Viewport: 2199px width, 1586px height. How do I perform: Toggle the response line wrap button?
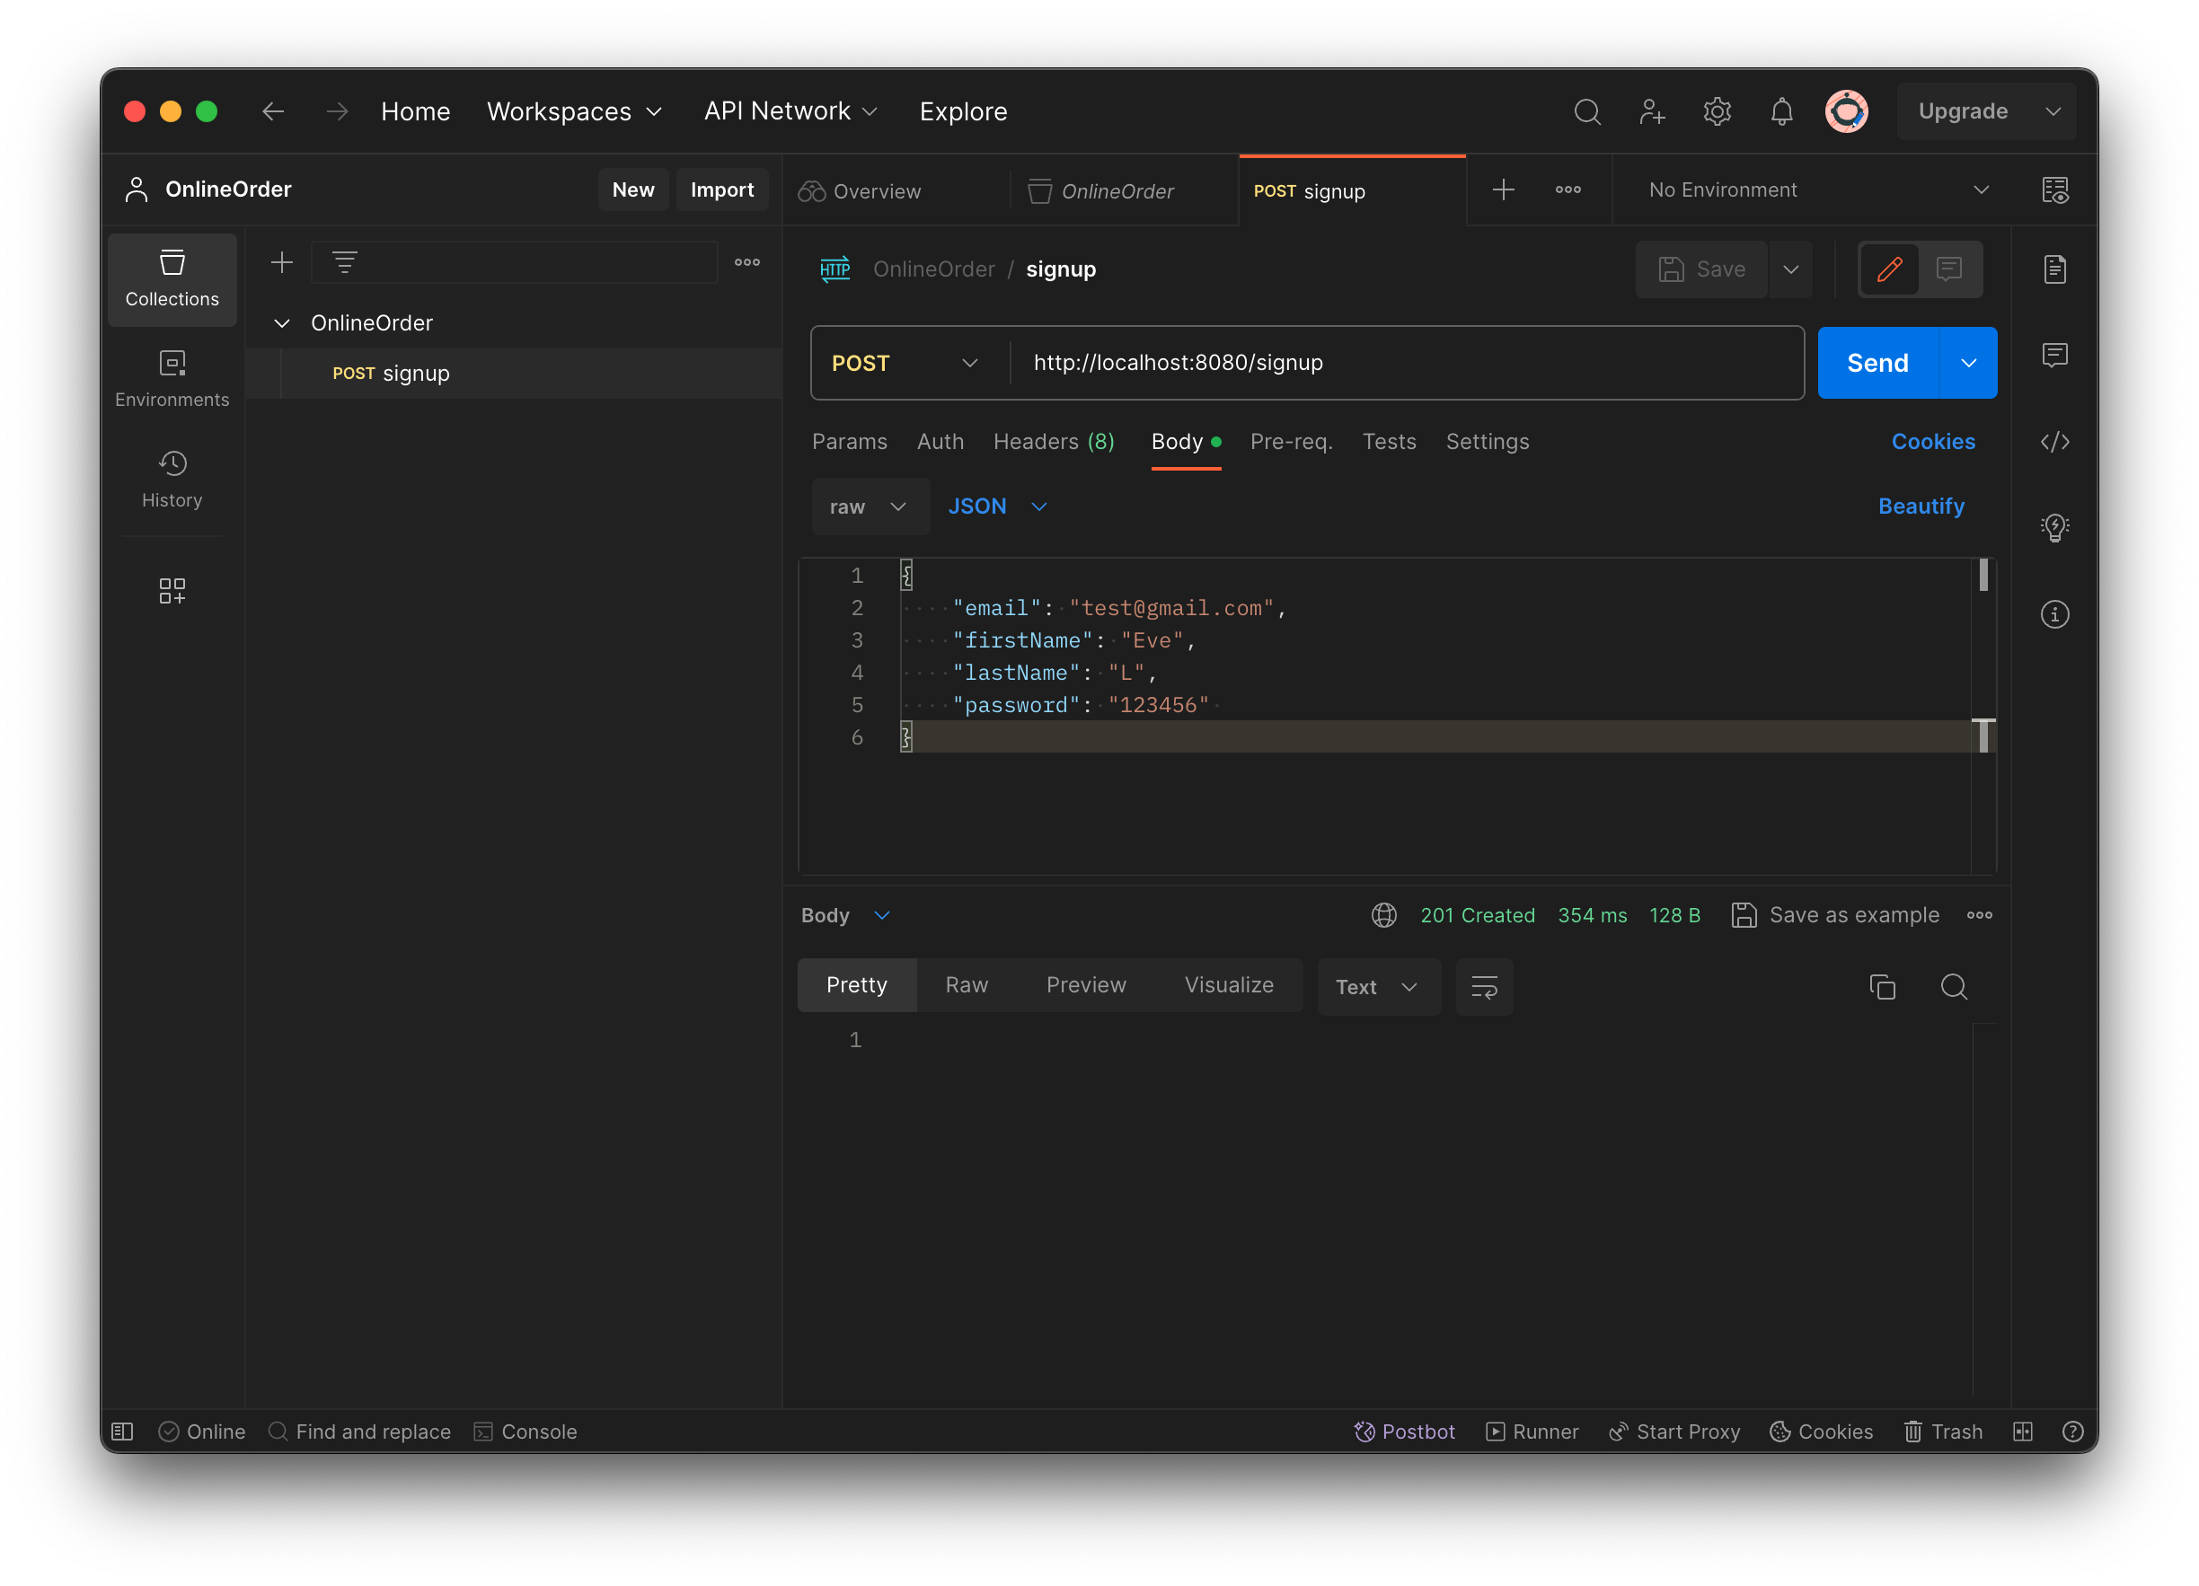coord(1483,987)
